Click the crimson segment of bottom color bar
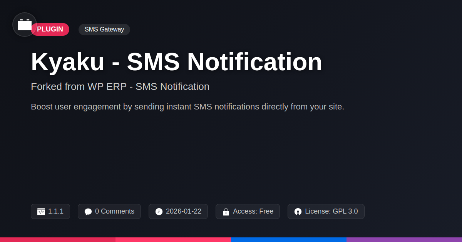 coord(58,240)
